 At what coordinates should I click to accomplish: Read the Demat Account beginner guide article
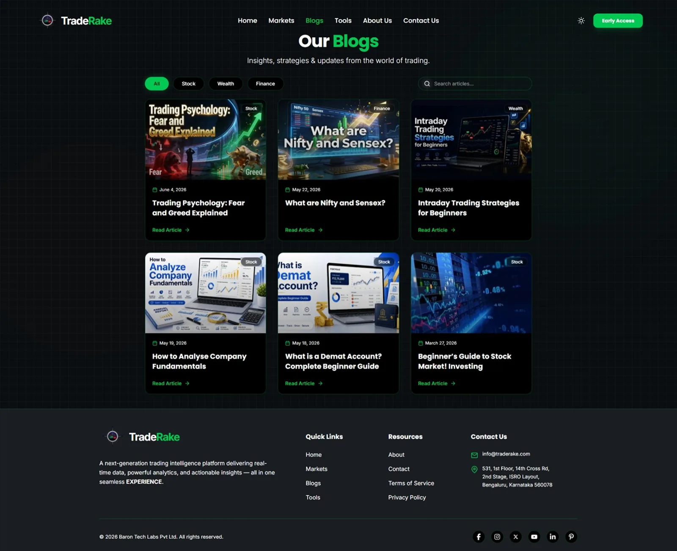303,384
